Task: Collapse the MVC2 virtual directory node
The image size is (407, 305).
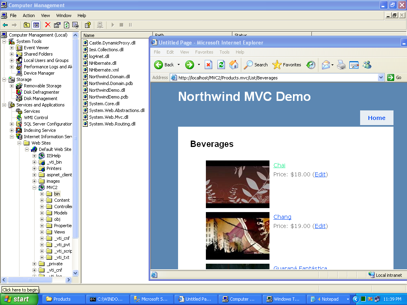Action: [34, 187]
